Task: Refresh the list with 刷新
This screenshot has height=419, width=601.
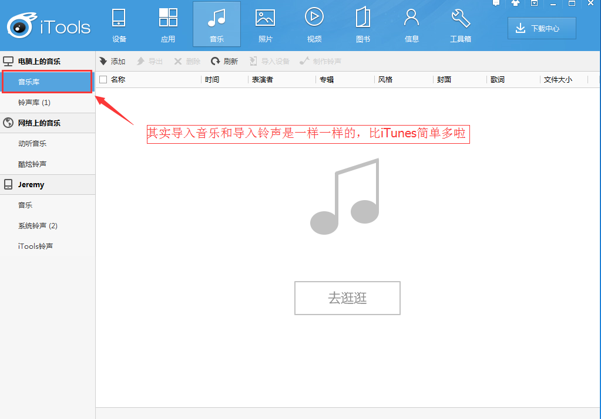Action: coord(224,61)
